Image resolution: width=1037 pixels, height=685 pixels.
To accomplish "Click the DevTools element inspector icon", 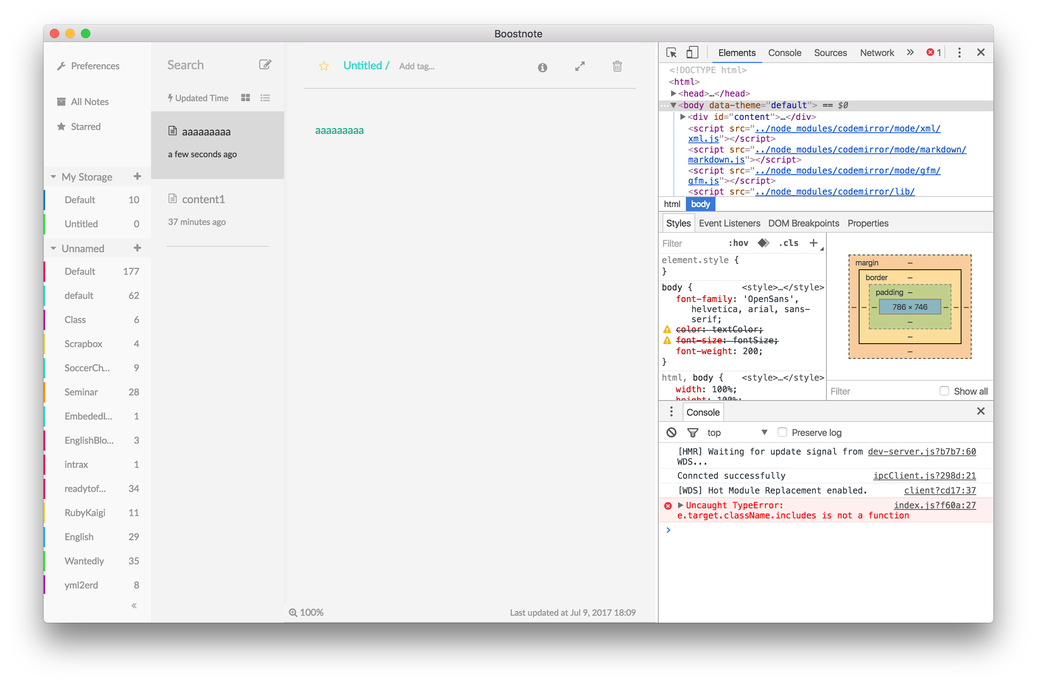I will (671, 53).
